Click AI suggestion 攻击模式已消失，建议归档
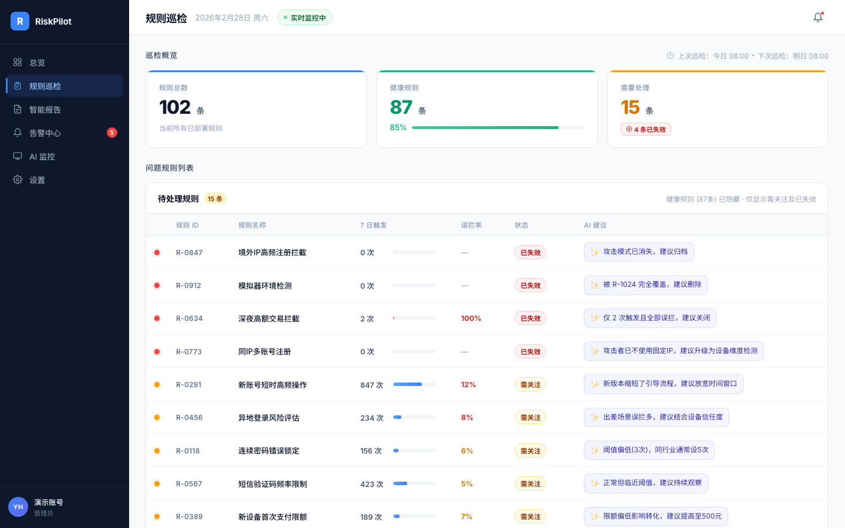This screenshot has width=845, height=528. point(638,252)
